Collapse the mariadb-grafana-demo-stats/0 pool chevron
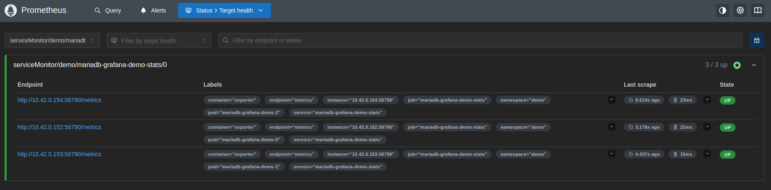 click(x=754, y=65)
